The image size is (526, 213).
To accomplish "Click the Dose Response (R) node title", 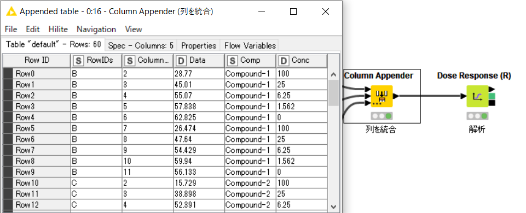I will 474,76.
